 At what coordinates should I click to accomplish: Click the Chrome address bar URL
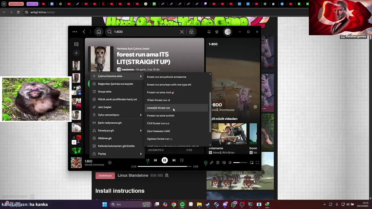43,12
